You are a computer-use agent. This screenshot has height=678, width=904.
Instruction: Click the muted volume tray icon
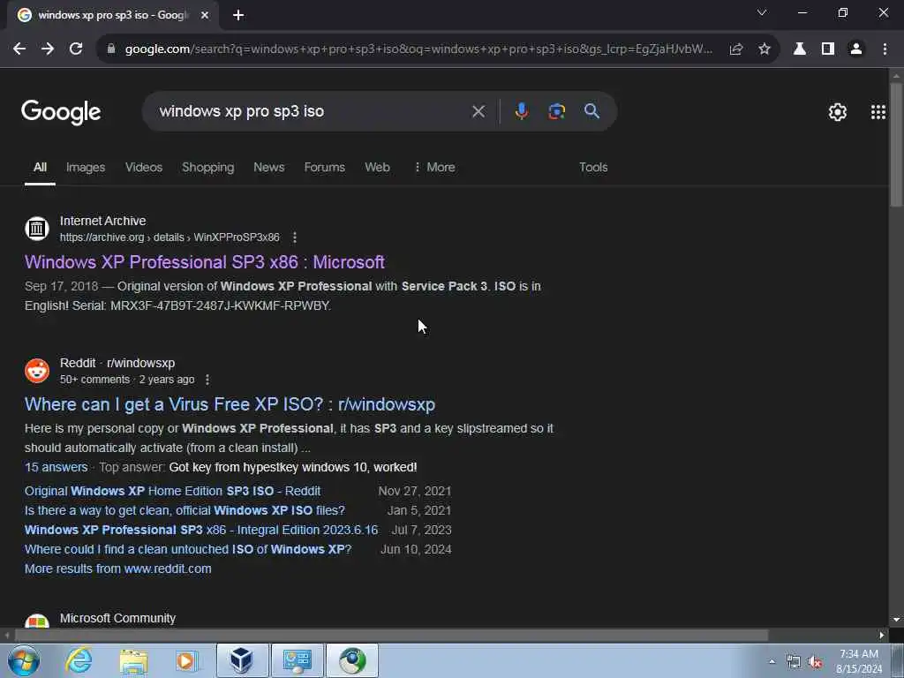815,662
